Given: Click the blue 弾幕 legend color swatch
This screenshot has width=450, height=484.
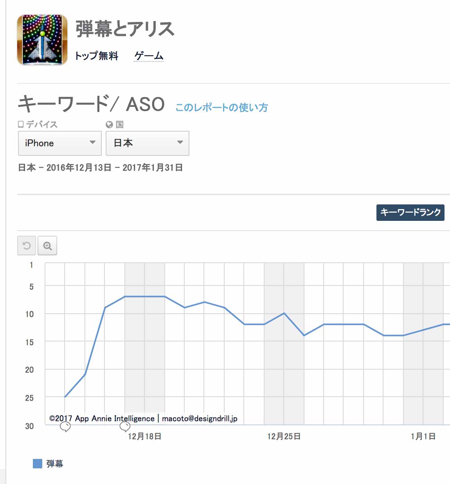Looking at the screenshot, I should pos(38,464).
